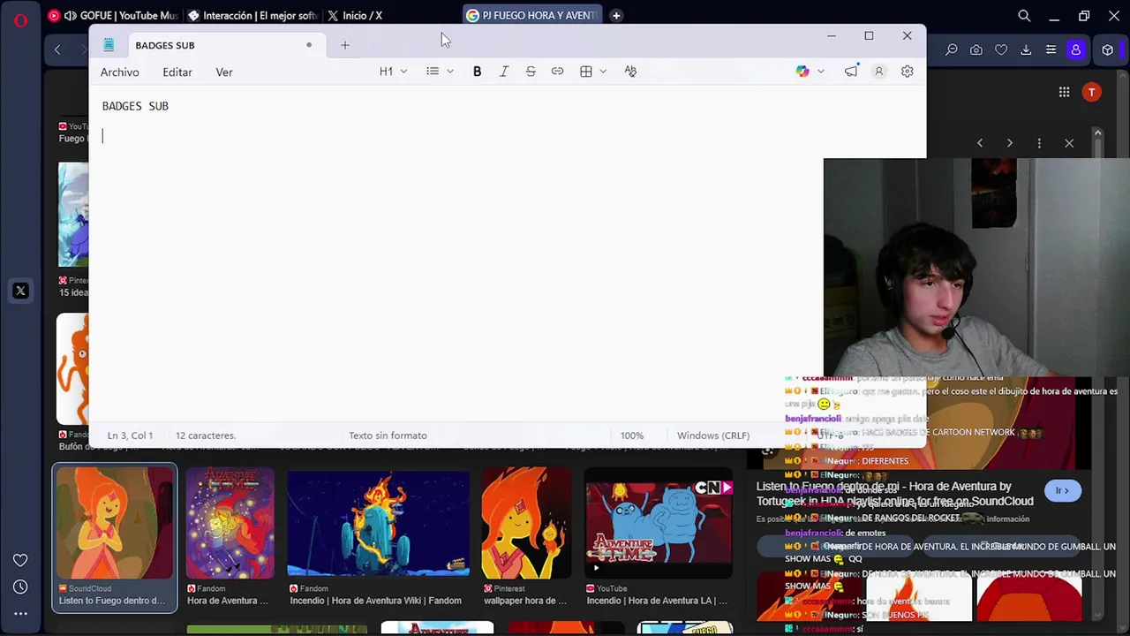Image resolution: width=1130 pixels, height=636 pixels.
Task: Expand the Copilot options arrow
Action: tap(820, 72)
